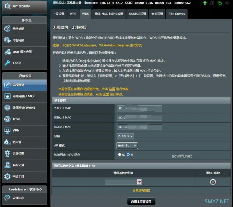Click 这里 link for auto channel

pyautogui.click(x=106, y=94)
